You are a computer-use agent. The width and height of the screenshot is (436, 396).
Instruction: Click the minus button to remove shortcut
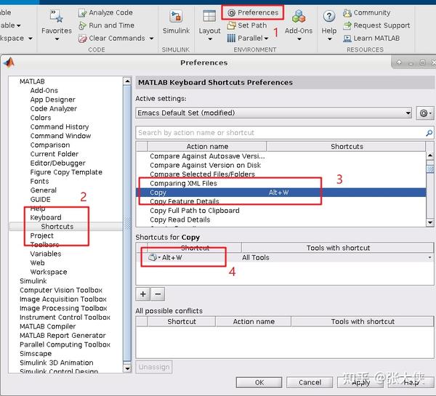coord(158,294)
